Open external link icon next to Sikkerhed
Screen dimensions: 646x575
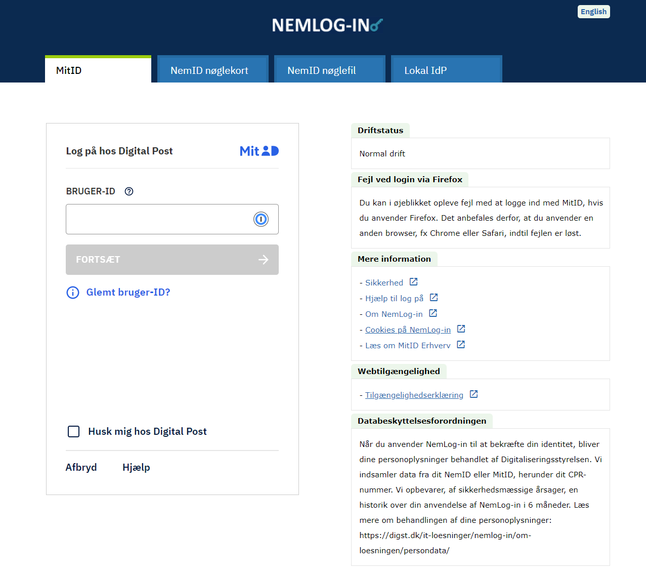click(x=414, y=282)
